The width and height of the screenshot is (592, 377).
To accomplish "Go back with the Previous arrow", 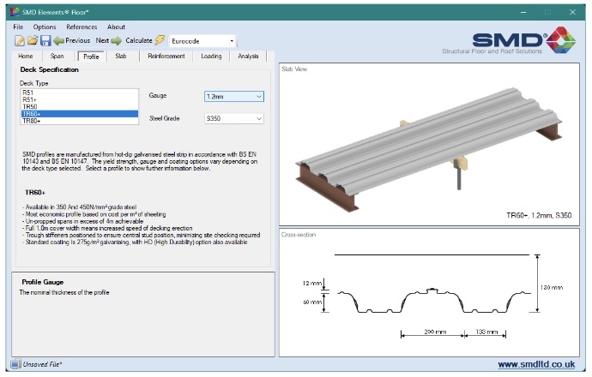I will (72, 40).
